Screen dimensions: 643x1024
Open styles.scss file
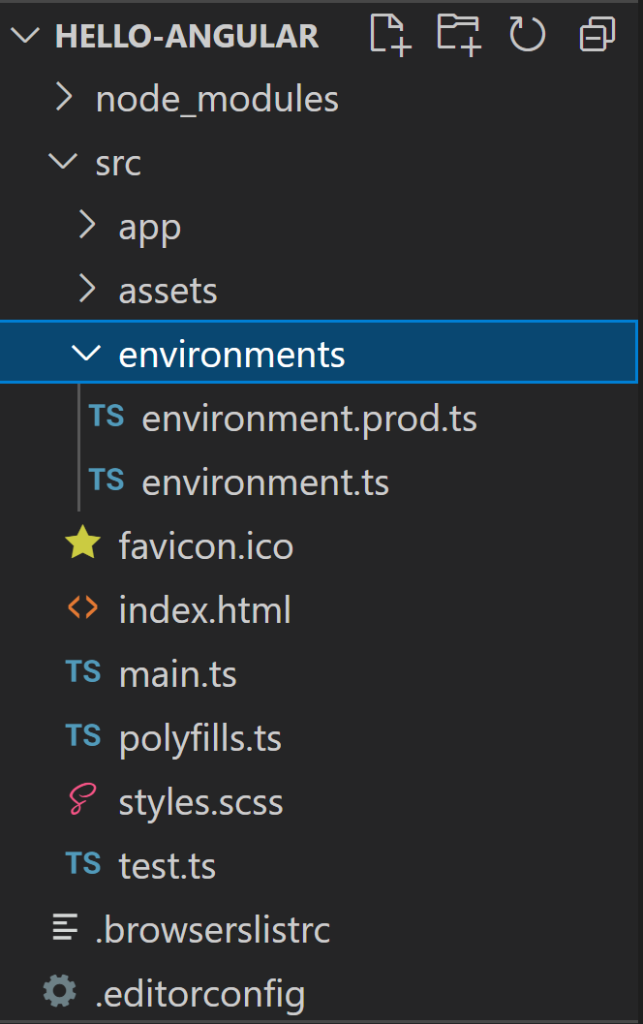201,803
